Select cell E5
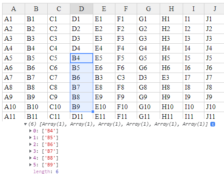 click(x=104, y=58)
